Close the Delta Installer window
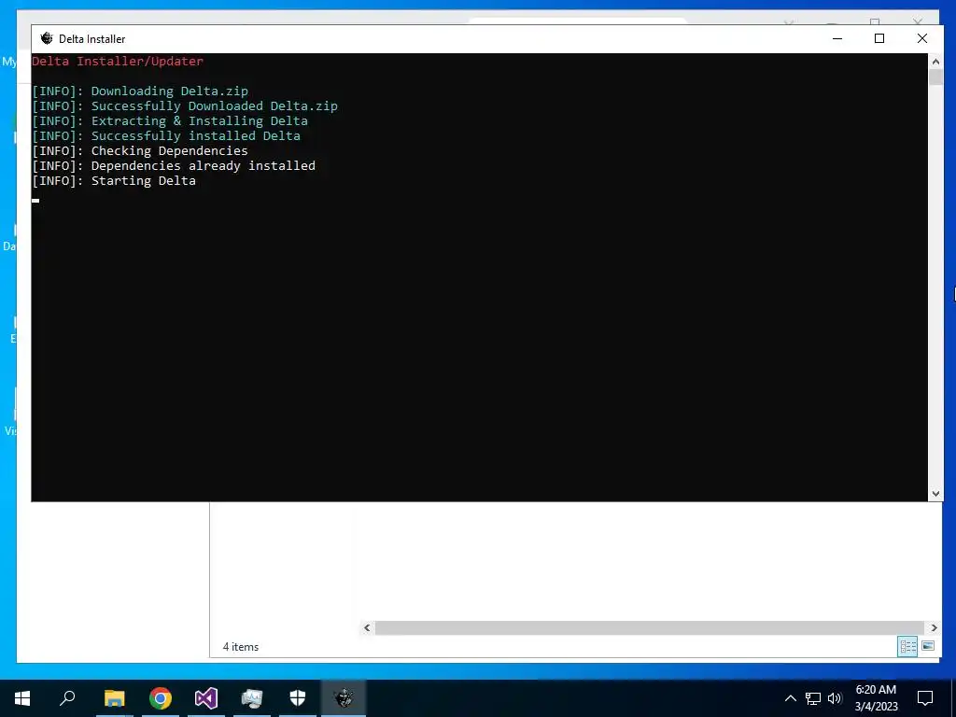 (921, 38)
